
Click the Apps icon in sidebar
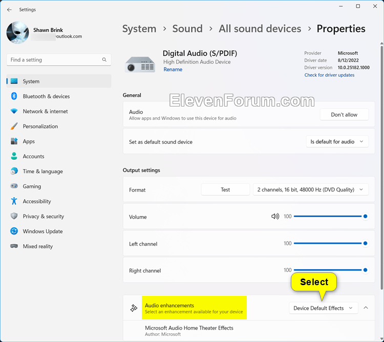[14, 141]
